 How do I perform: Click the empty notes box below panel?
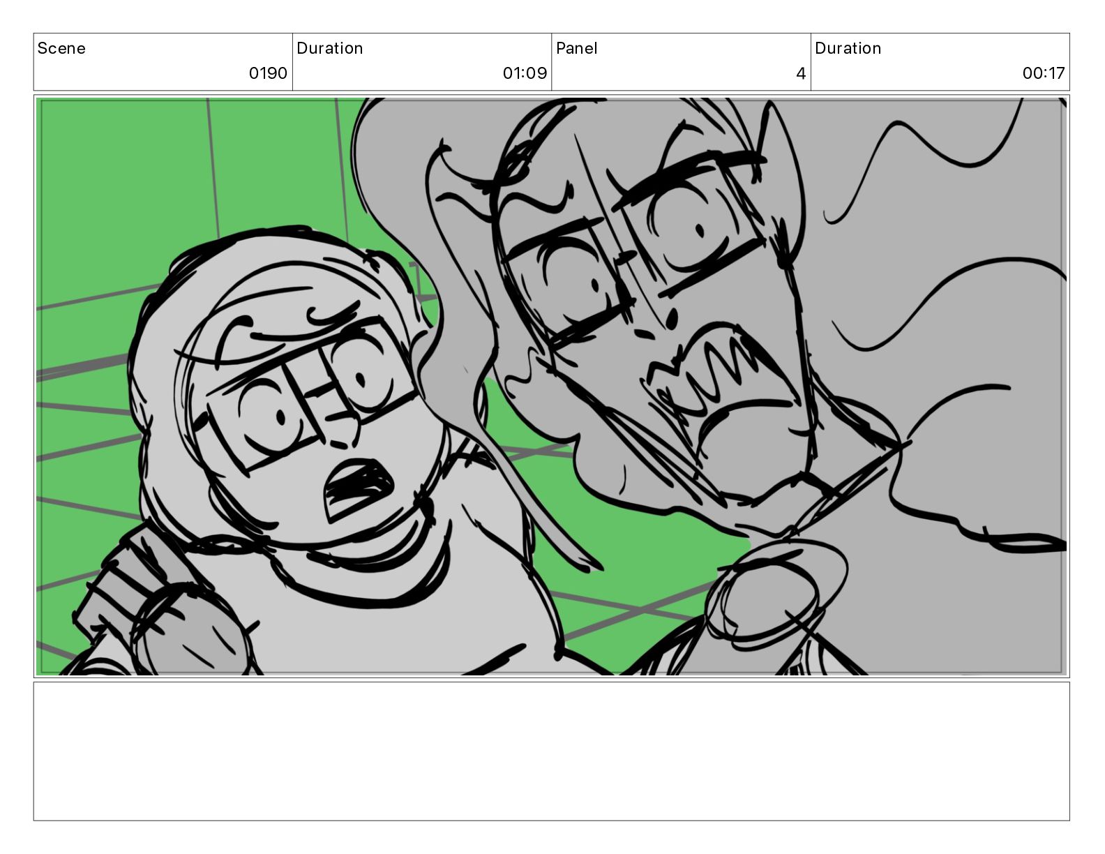pyautogui.click(x=551, y=751)
